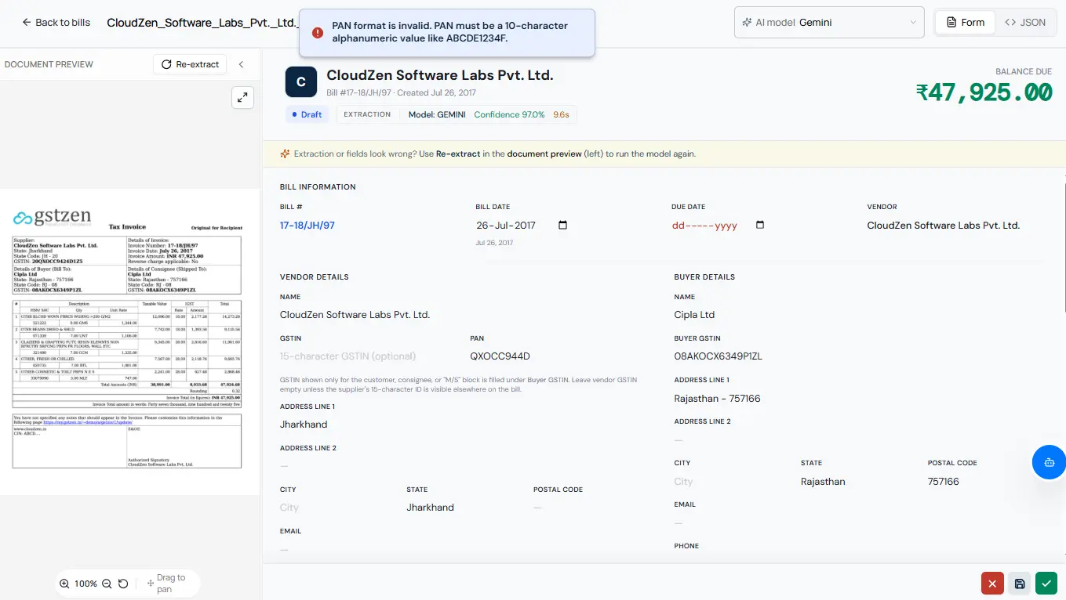Click the Re-extract link in yellow banner
Viewport: 1066px width, 600px height.
[x=458, y=154]
